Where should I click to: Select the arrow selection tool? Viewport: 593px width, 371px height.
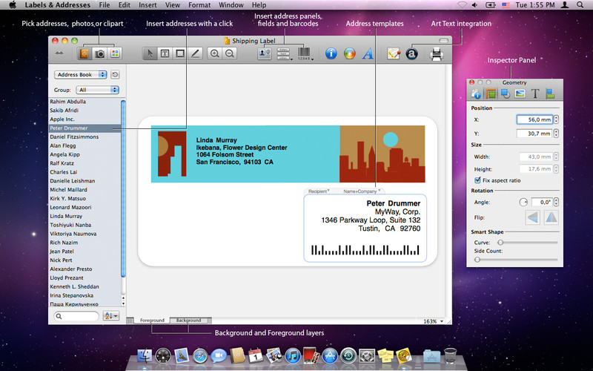150,53
